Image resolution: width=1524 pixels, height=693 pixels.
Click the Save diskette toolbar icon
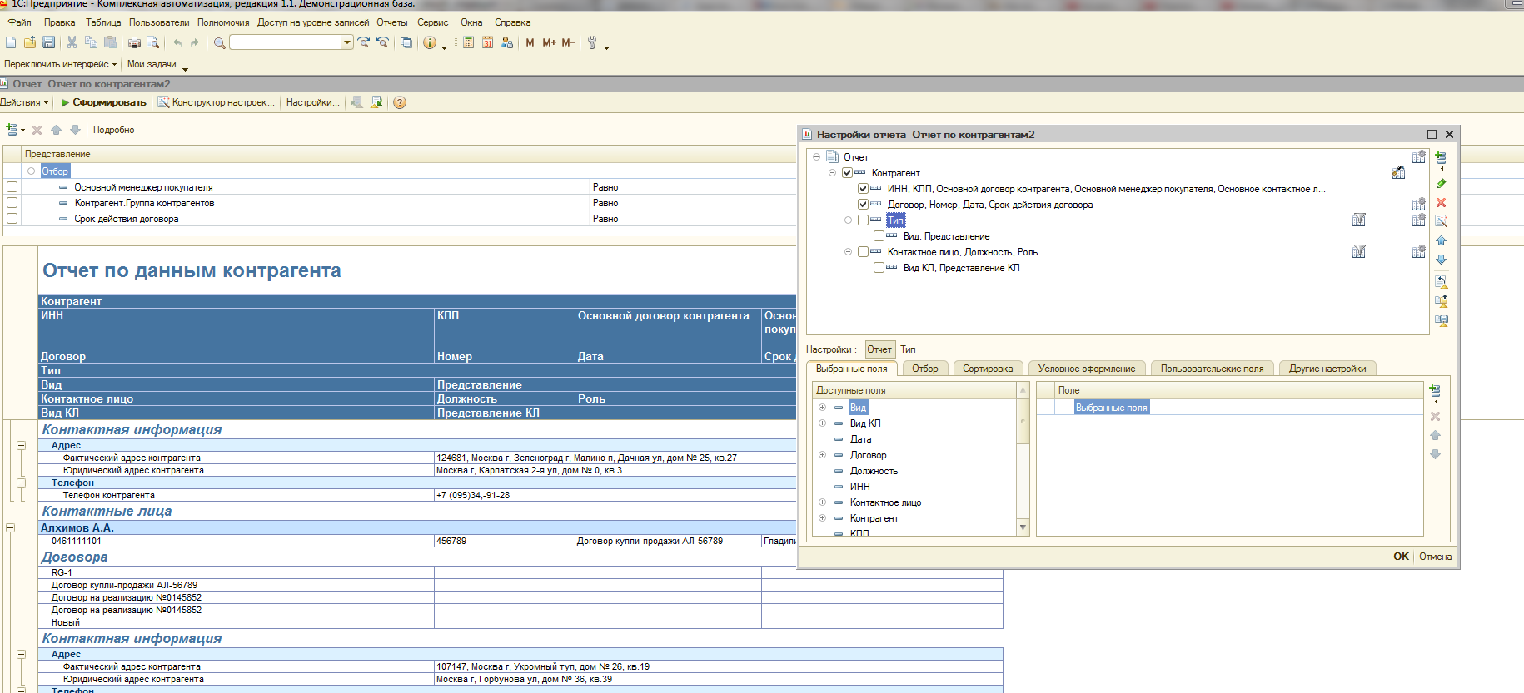click(x=48, y=42)
